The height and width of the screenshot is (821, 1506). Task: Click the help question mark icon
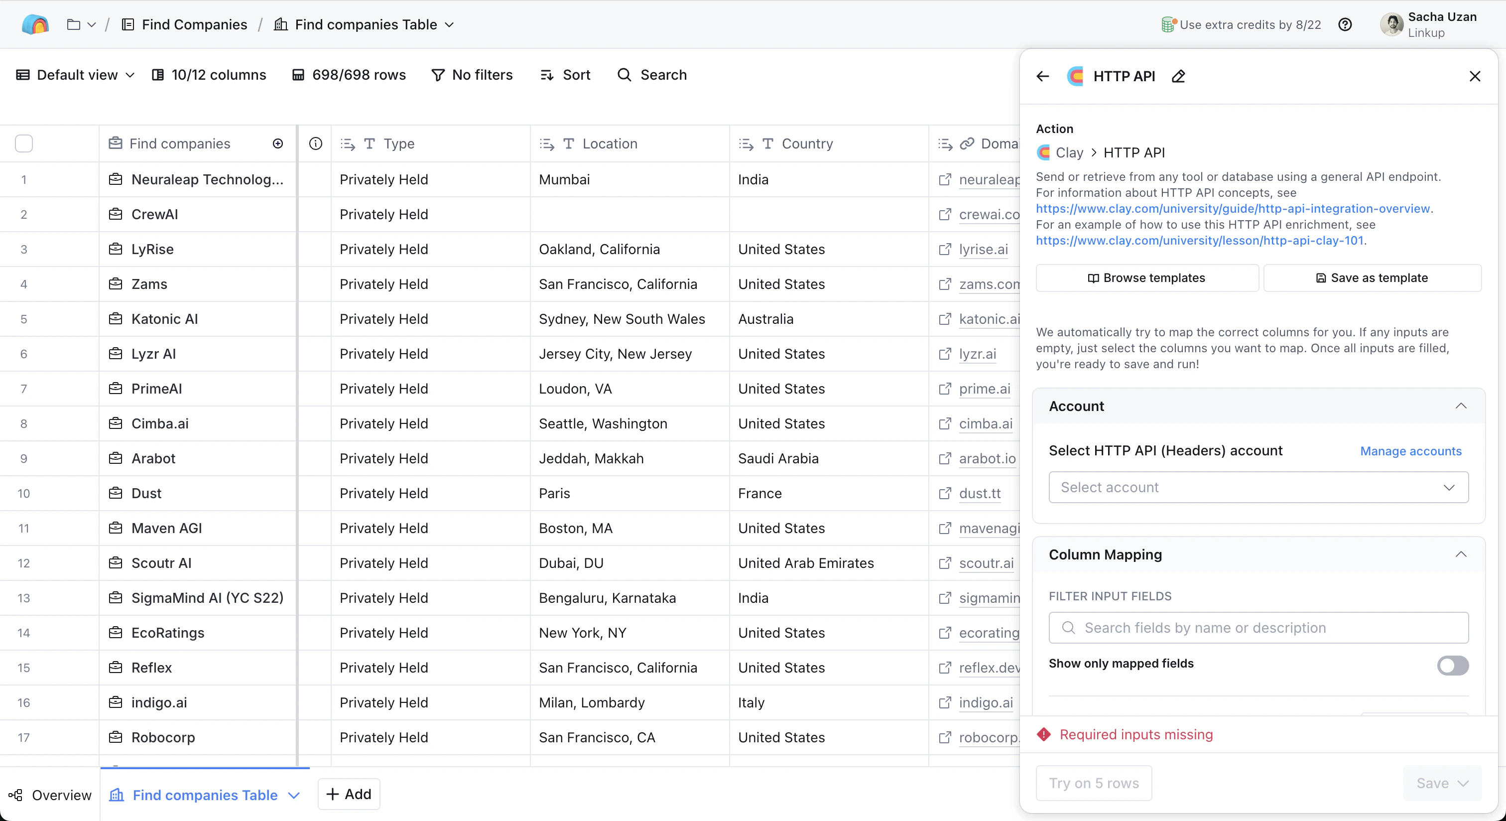[x=1345, y=24]
